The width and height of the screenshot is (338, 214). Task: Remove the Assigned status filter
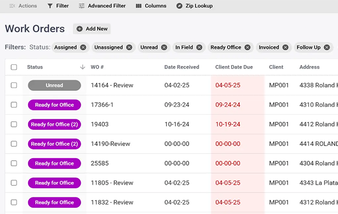tap(83, 47)
